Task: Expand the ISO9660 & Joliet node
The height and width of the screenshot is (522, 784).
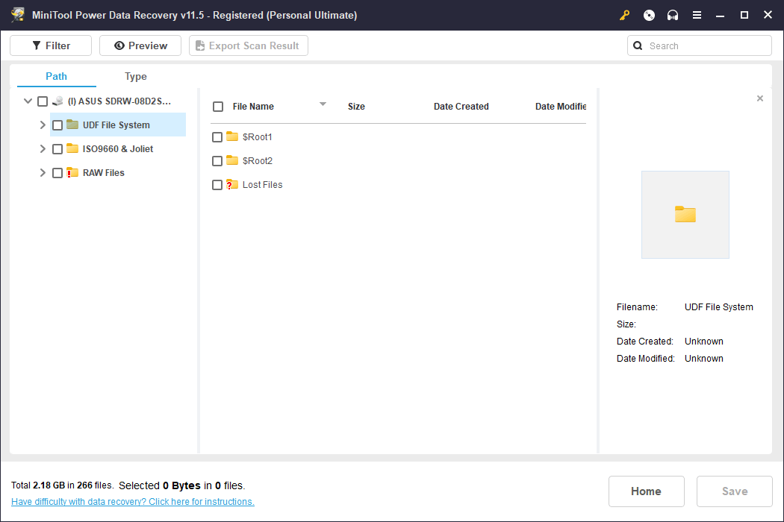Action: coord(43,149)
